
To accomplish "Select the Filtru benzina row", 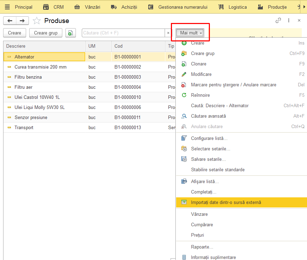I will point(89,77).
